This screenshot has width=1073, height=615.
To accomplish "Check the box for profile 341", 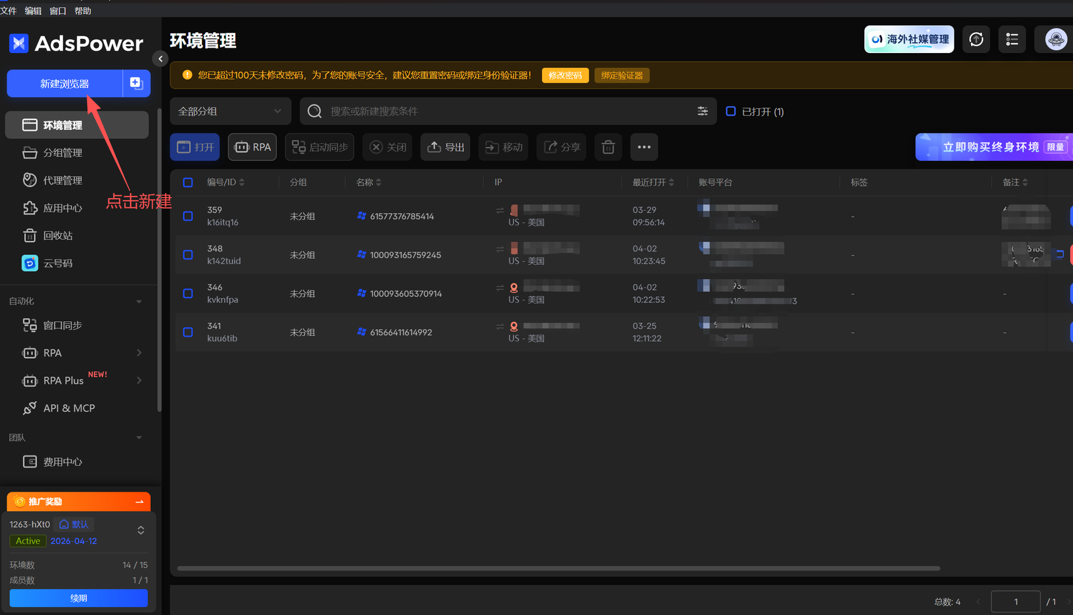I will pos(188,332).
